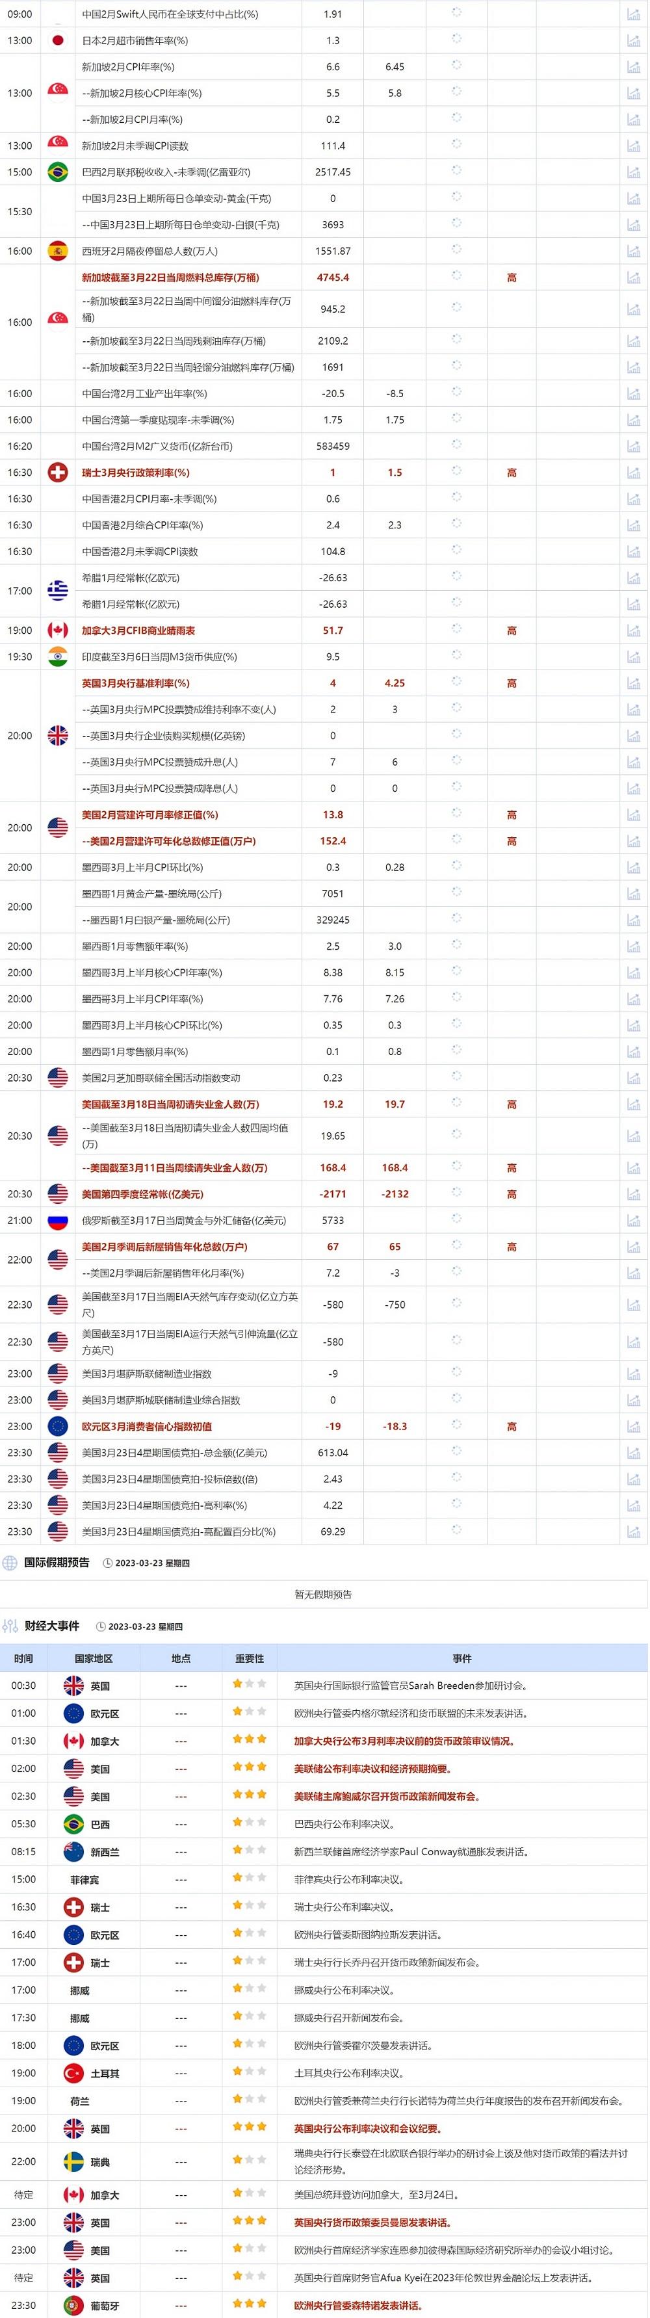Open chart icon for 新加坡2月CPI年率 row
This screenshot has height=2318, width=650.
[x=634, y=66]
